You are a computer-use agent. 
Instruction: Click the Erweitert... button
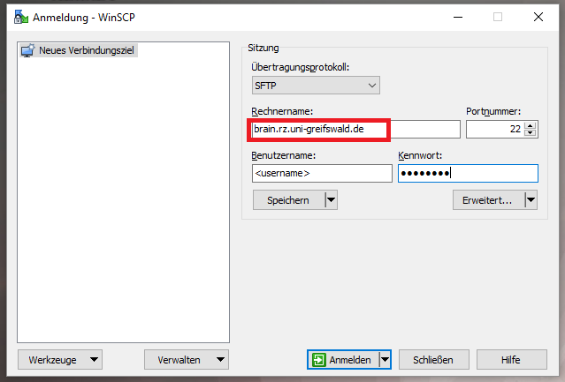point(487,200)
